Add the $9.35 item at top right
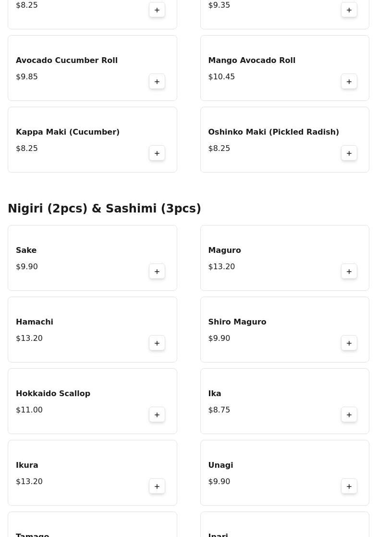Viewport: 377px width, 537px height. (x=349, y=10)
